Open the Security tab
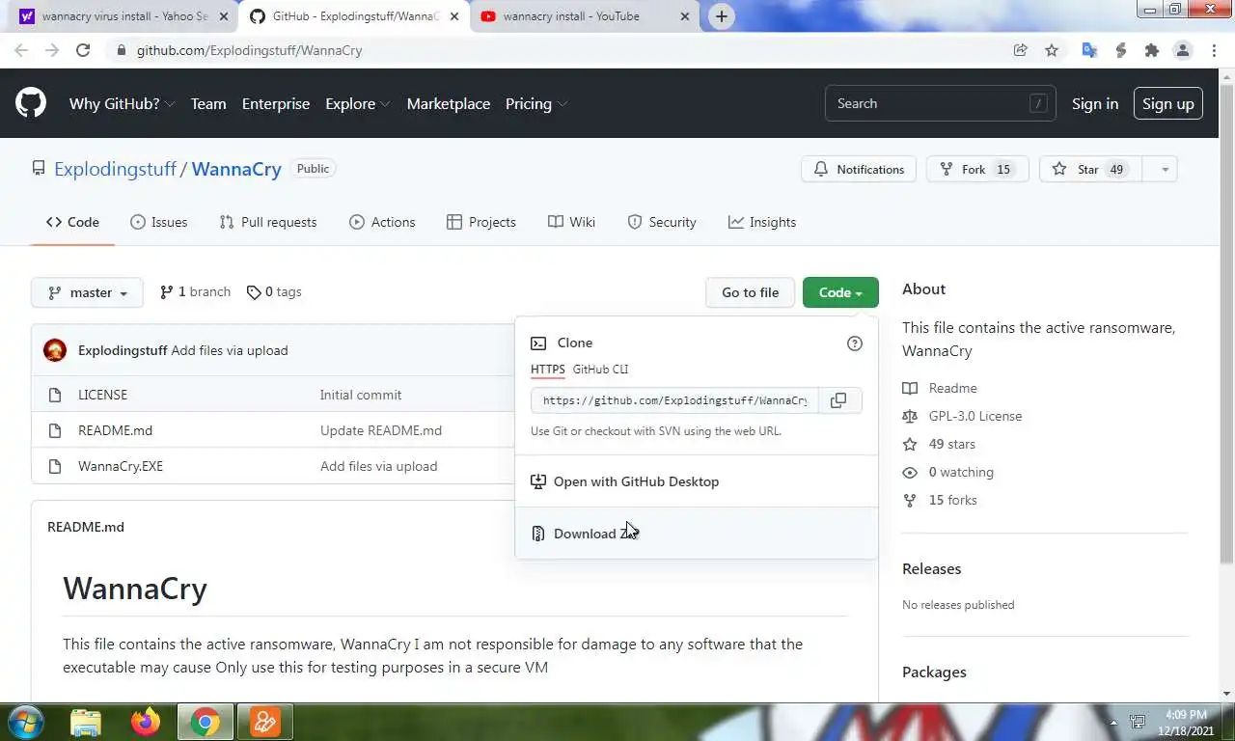 [x=662, y=222]
